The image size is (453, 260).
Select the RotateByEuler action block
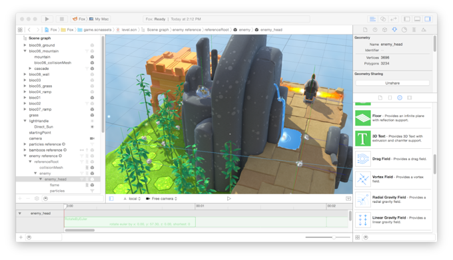click(130, 222)
